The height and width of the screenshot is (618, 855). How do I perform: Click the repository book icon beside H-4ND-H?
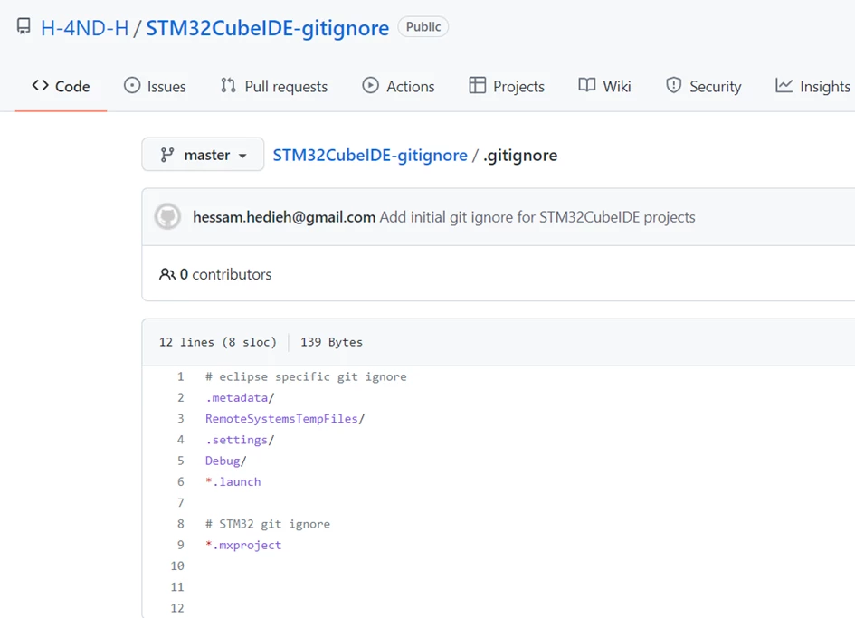pos(24,26)
